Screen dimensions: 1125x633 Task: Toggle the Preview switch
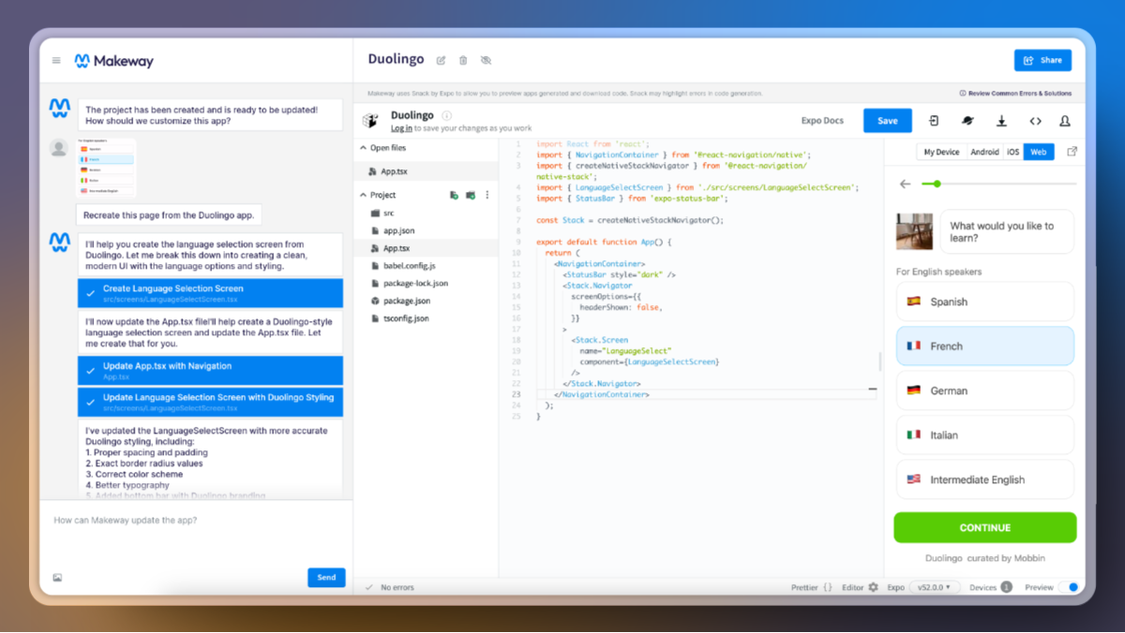[1069, 587]
